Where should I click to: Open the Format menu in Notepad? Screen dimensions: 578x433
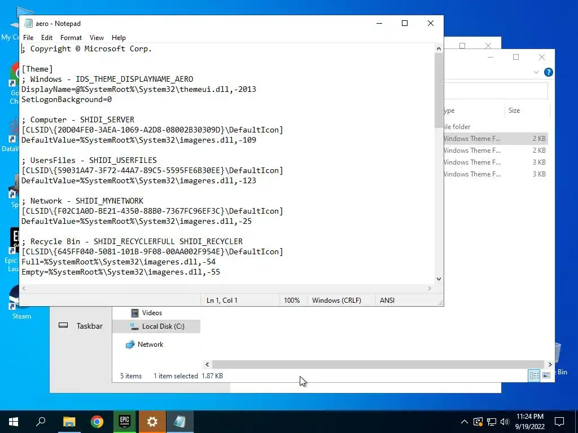tap(71, 38)
